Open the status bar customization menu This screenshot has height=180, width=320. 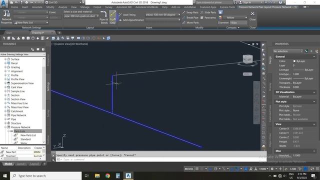[x=317, y=169]
